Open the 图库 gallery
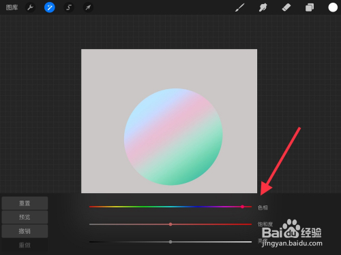The image size is (341, 255). click(12, 7)
